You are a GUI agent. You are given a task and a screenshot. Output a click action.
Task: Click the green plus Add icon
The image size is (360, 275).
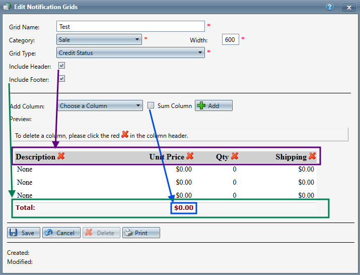[x=201, y=105]
